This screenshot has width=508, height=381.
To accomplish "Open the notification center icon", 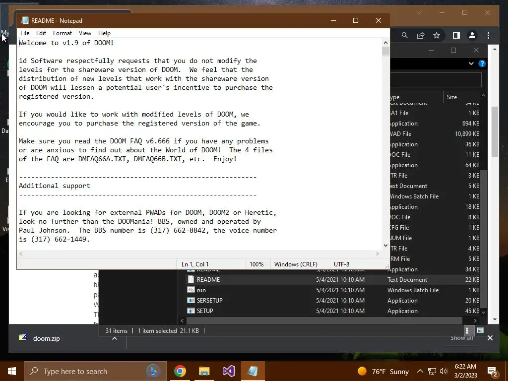I will pyautogui.click(x=492, y=372).
